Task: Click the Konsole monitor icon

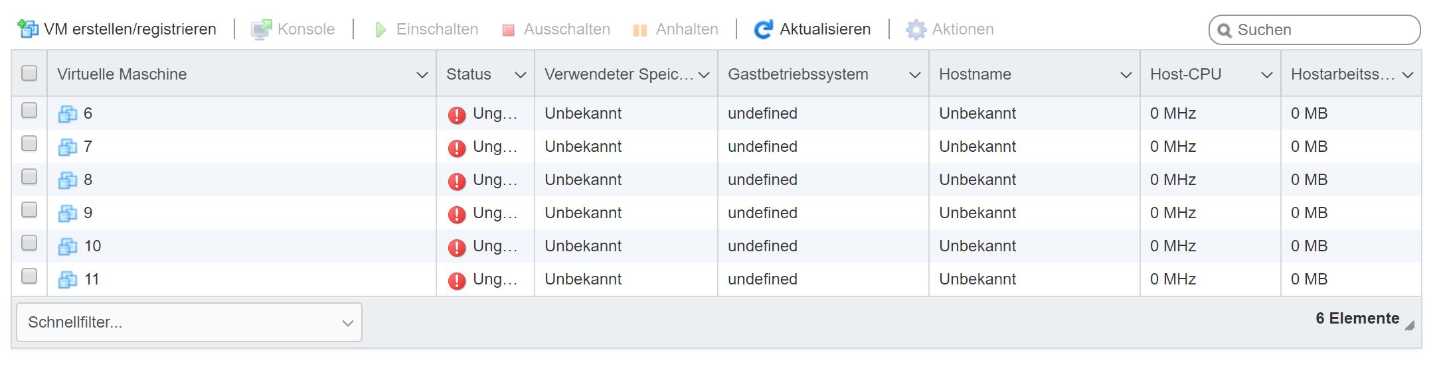Action: tap(261, 29)
